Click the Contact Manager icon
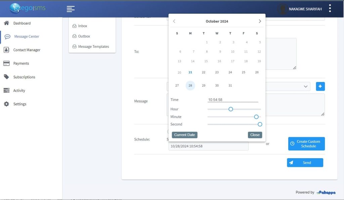The width and height of the screenshot is (344, 200). [x=6, y=50]
